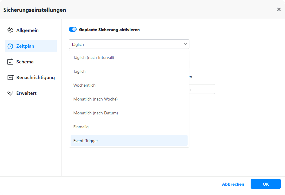Open the Erweitert settings tab

pyautogui.click(x=26, y=93)
